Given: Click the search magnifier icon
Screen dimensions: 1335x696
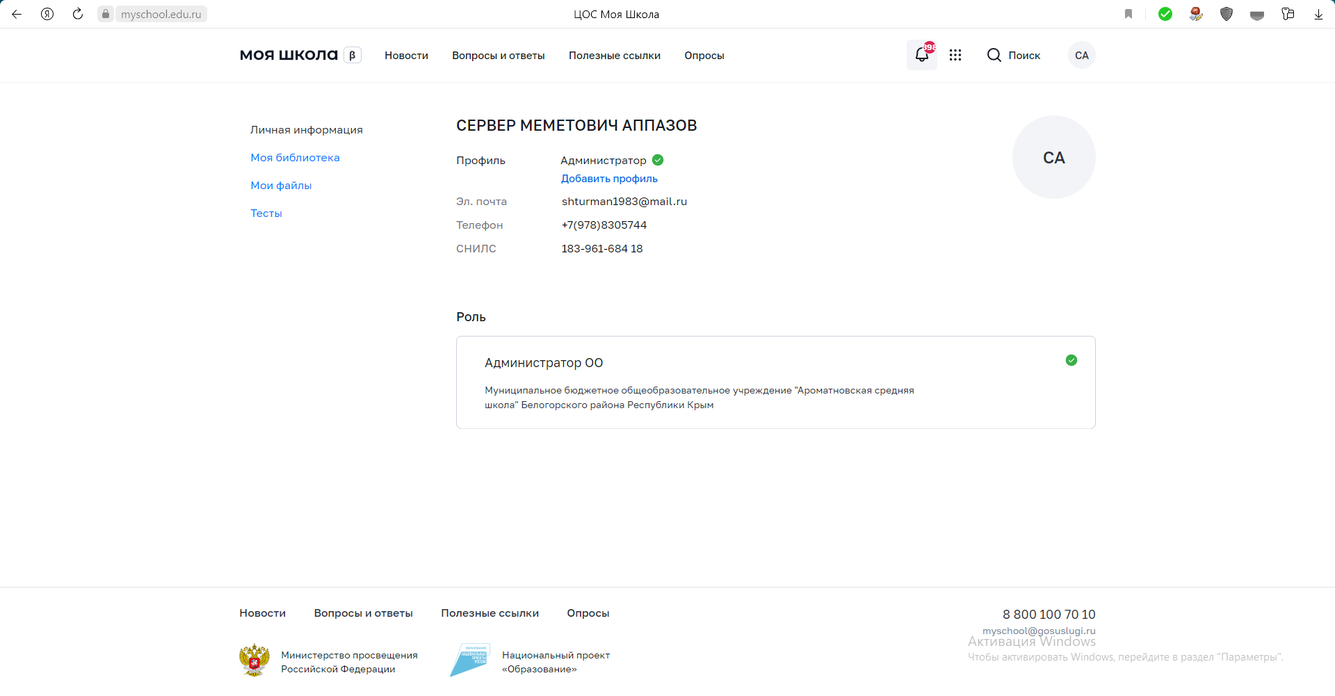Looking at the screenshot, I should click(x=994, y=55).
